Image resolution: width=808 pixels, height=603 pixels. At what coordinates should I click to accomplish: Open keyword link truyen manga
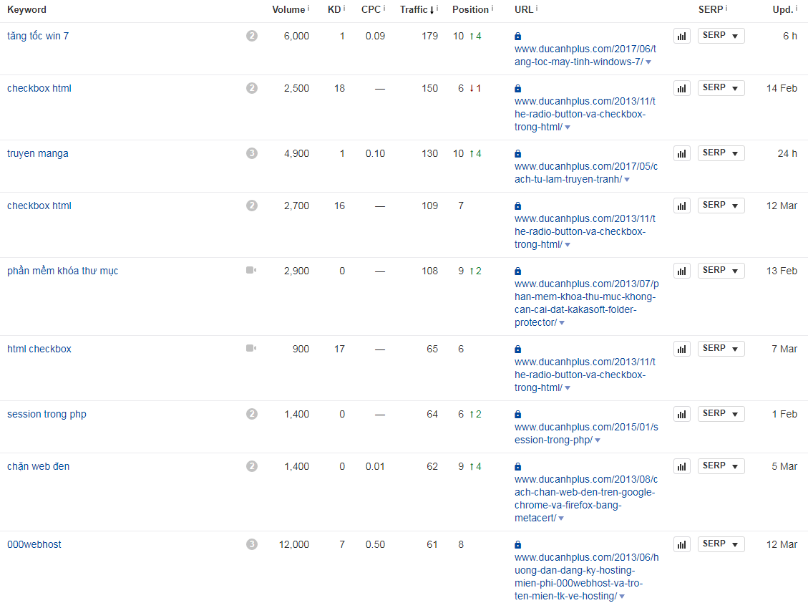click(x=38, y=153)
